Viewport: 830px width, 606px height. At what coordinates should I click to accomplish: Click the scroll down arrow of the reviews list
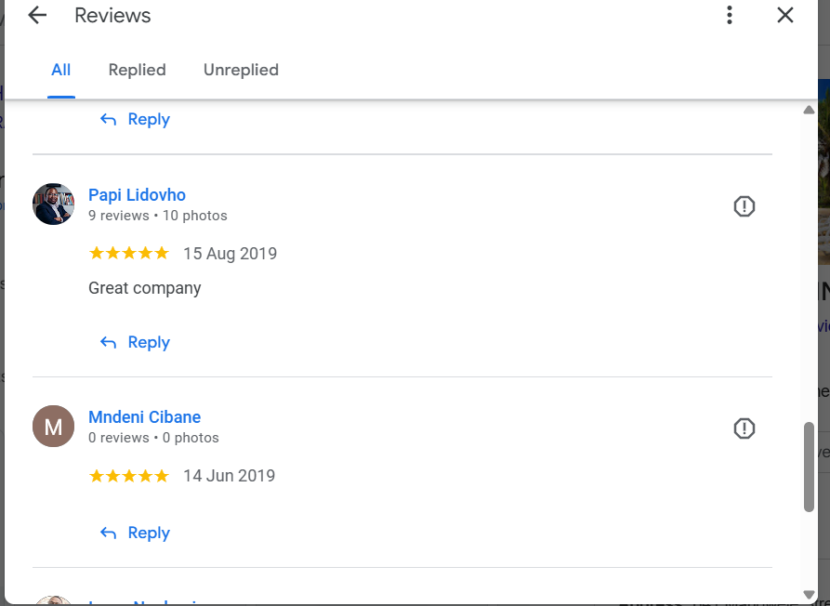[809, 595]
